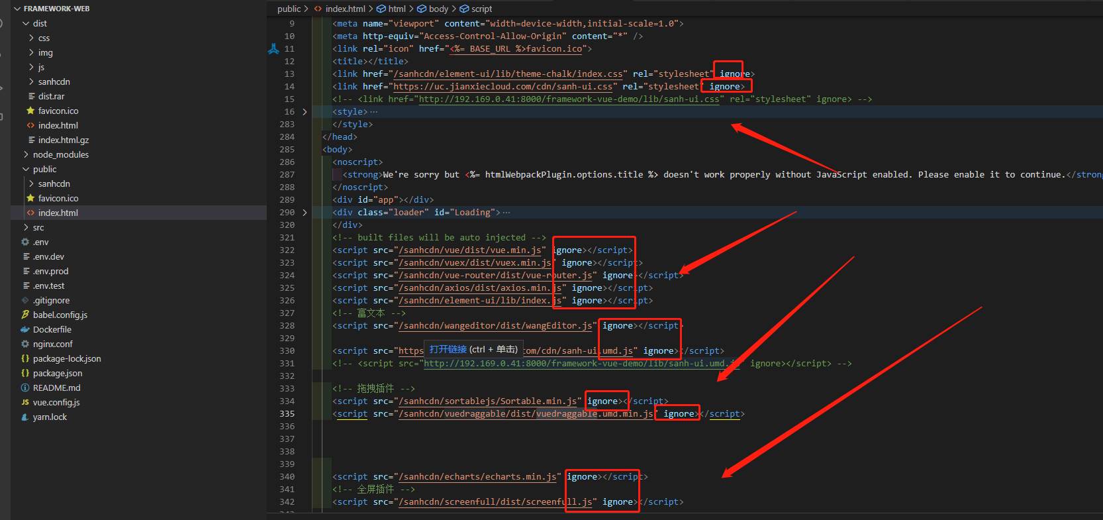This screenshot has height=520, width=1103.
Task: Follow the Sortable.min.js script path link
Action: 488,401
